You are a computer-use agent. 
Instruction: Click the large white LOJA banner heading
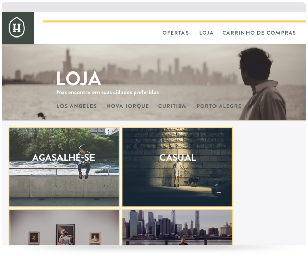(79, 79)
